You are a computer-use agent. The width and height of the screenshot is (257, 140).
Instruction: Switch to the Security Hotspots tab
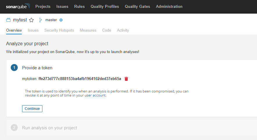[59, 30]
